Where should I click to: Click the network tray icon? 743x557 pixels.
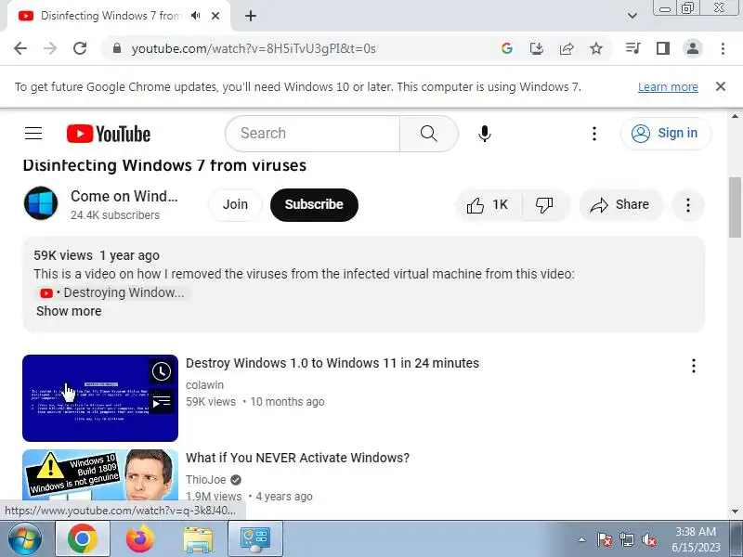coord(626,539)
